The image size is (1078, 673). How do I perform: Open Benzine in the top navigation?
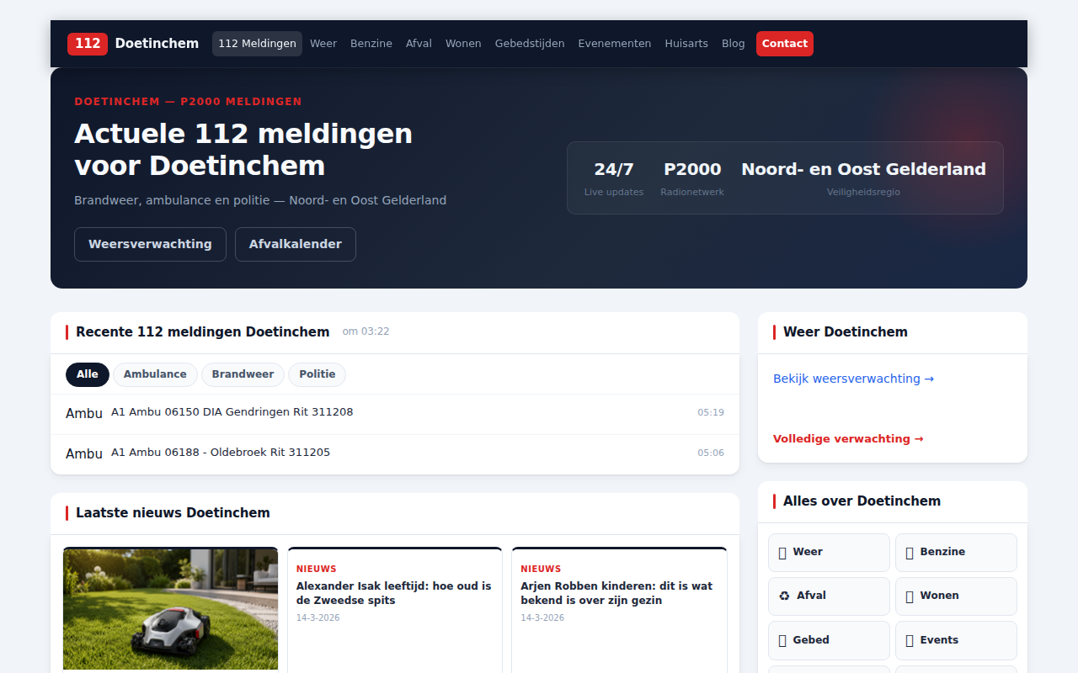(x=371, y=44)
